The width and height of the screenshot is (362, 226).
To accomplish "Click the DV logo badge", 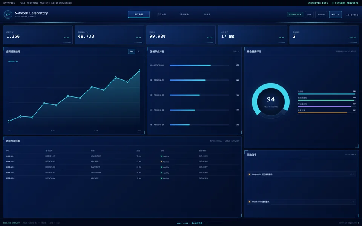I will (x=8, y=15).
